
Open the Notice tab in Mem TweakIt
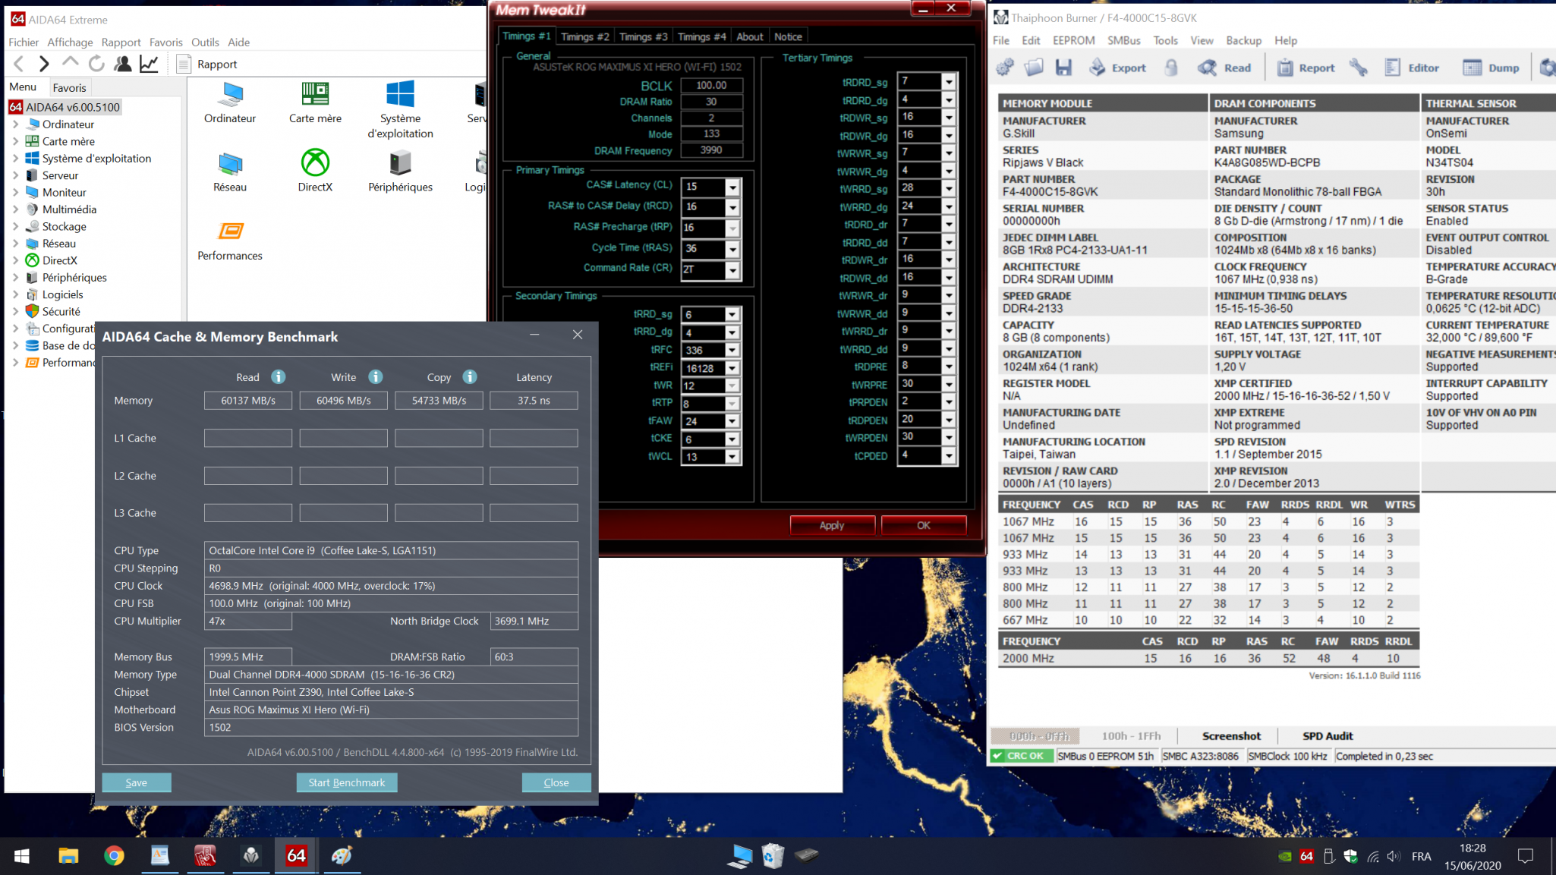[788, 36]
